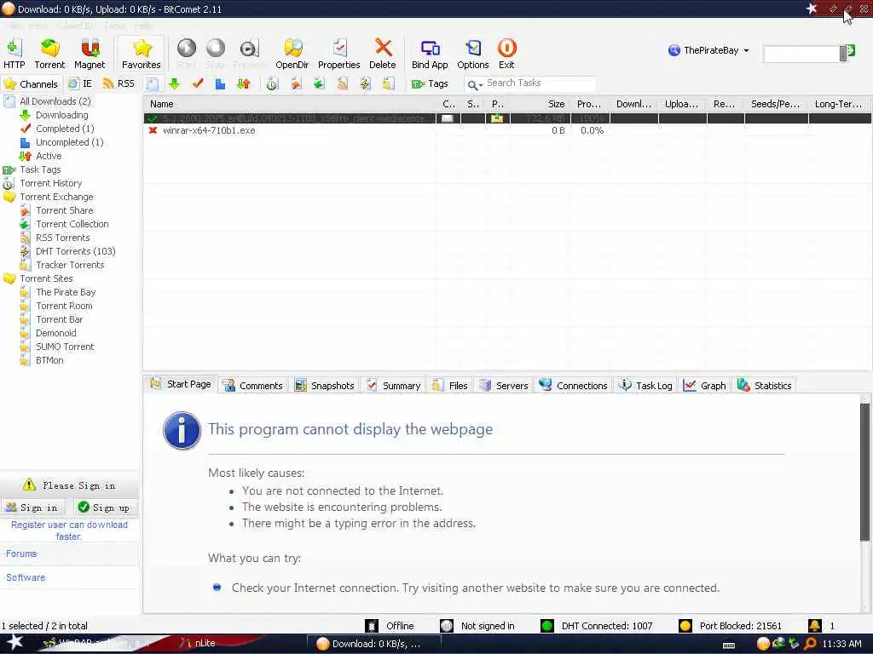Click the Tracker Torrents icon in small toolbar
873x654 pixels.
[388, 84]
